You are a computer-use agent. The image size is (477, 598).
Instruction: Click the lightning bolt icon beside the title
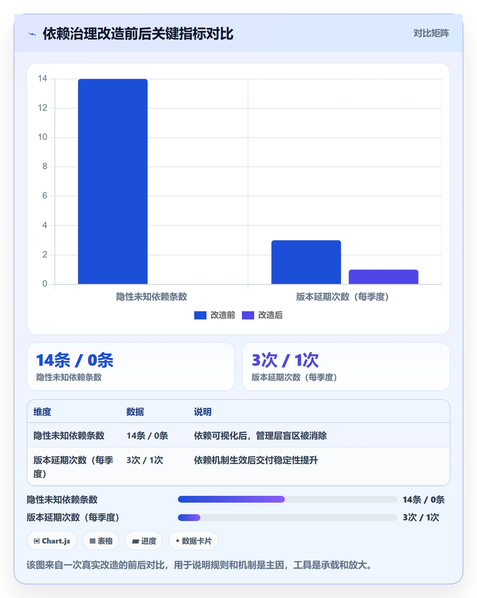tap(32, 34)
